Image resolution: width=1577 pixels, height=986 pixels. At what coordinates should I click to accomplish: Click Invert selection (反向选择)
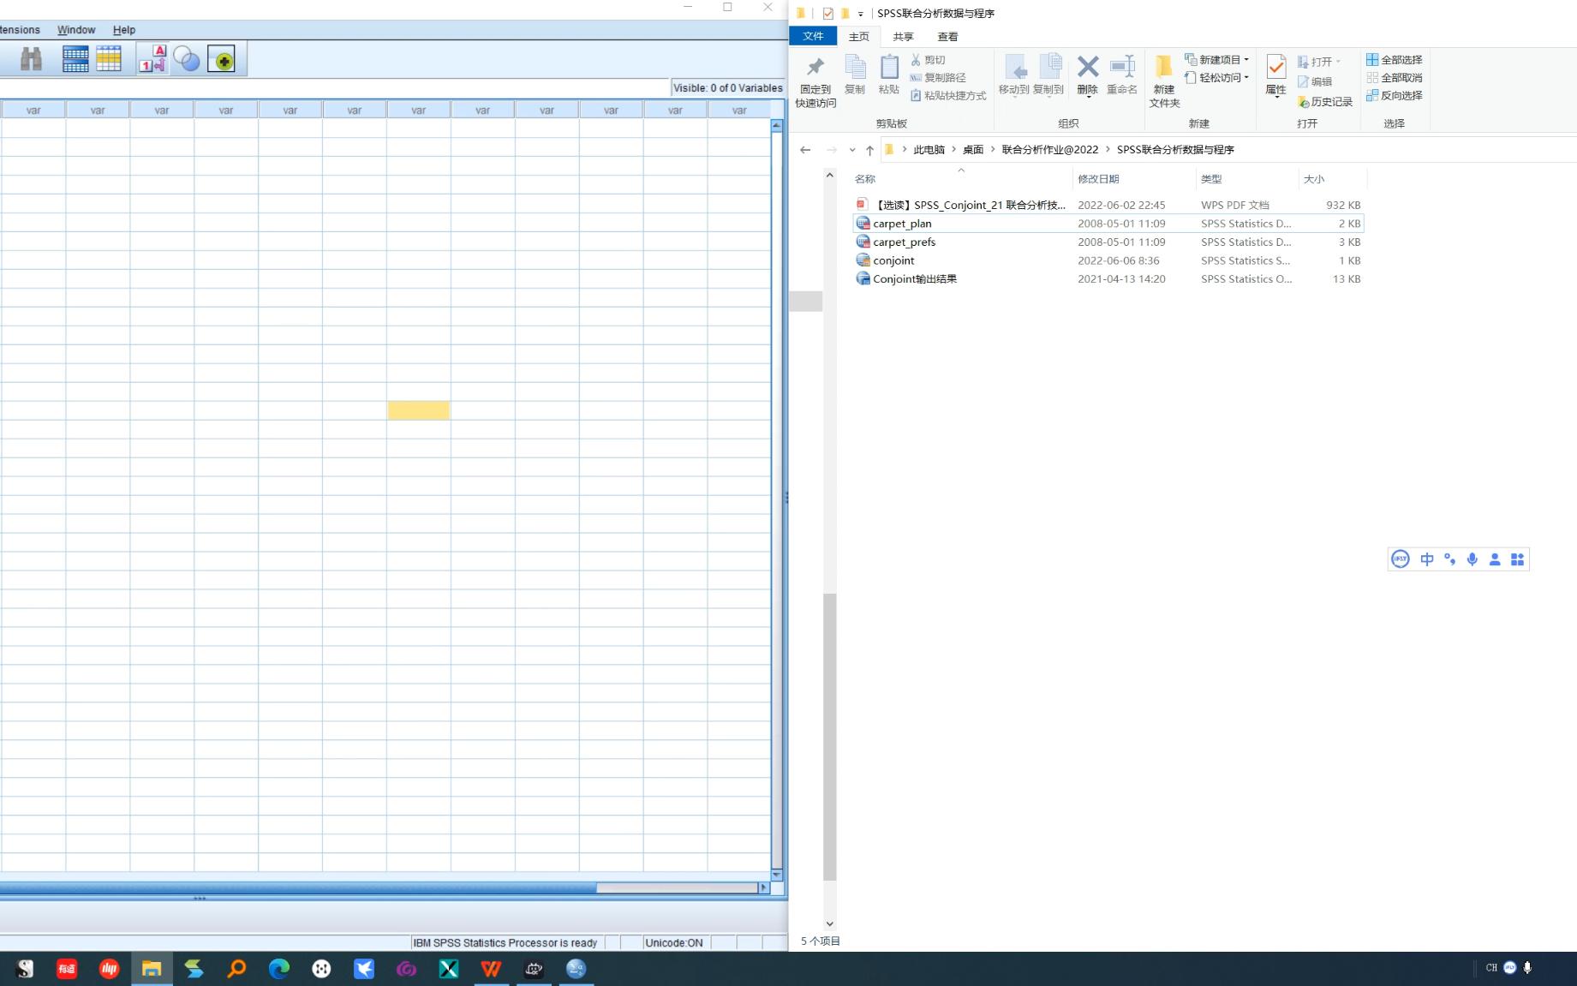(1395, 96)
